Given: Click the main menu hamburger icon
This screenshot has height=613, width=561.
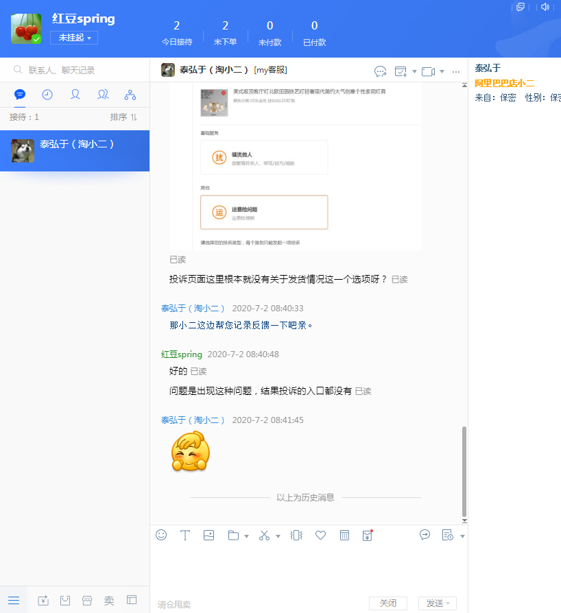Looking at the screenshot, I should 14,600.
